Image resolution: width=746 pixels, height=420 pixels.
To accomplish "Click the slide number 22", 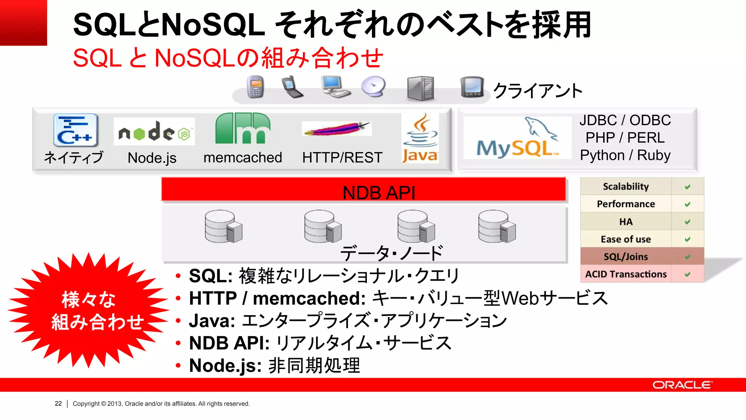I will coord(58,404).
